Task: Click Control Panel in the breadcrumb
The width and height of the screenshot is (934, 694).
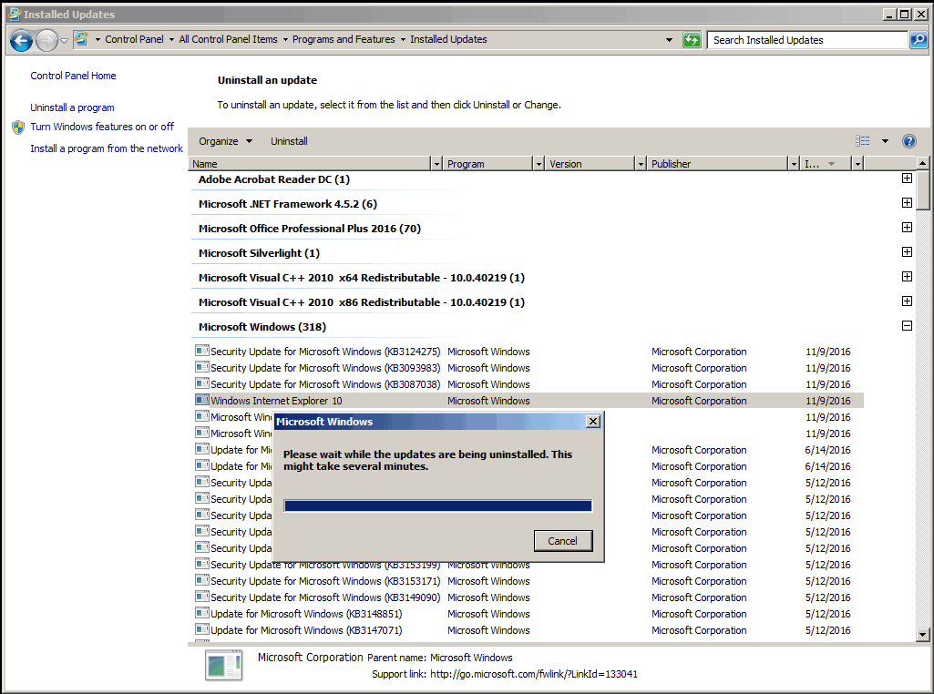Action: [x=134, y=39]
